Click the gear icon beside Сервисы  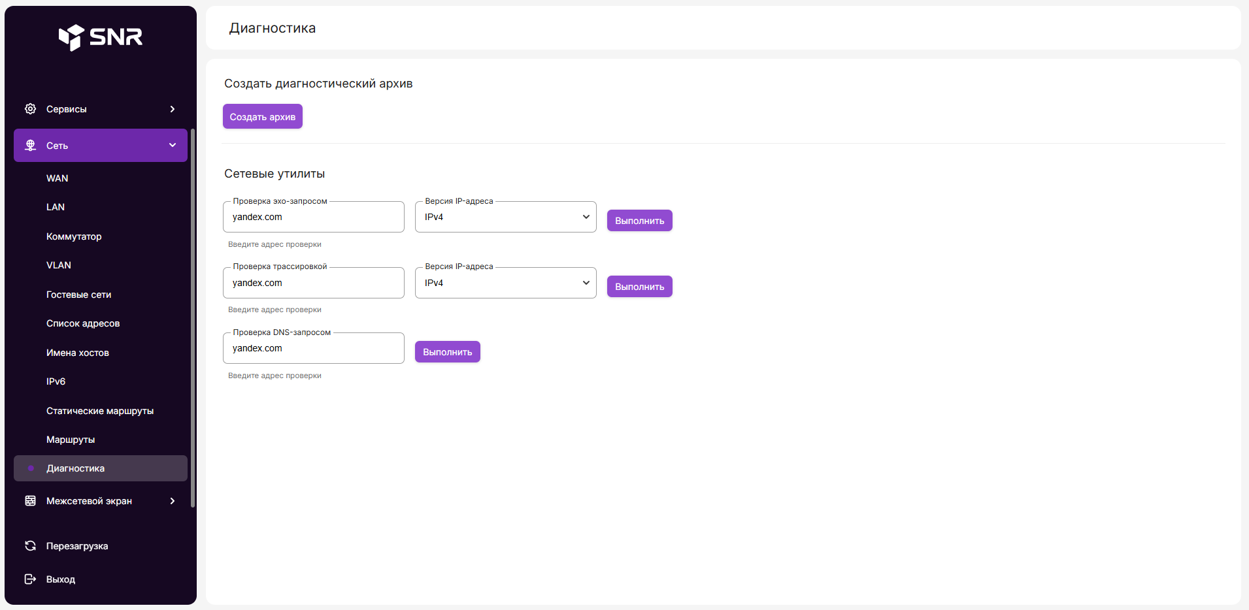(30, 109)
